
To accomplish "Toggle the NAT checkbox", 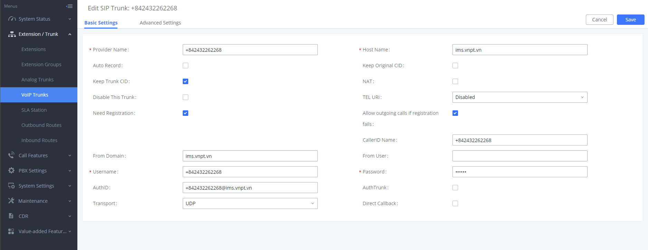I will [x=455, y=81].
